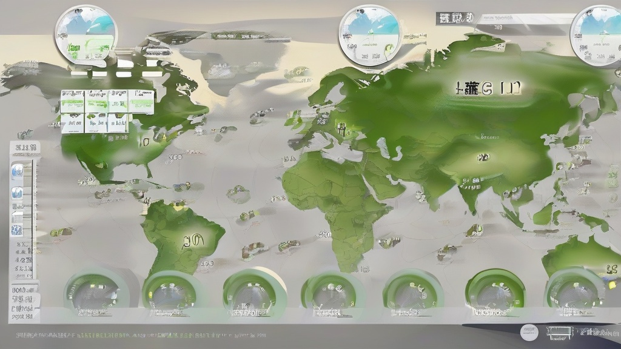Click the third green dial in bottom row
621x349 pixels.
pyautogui.click(x=252, y=291)
